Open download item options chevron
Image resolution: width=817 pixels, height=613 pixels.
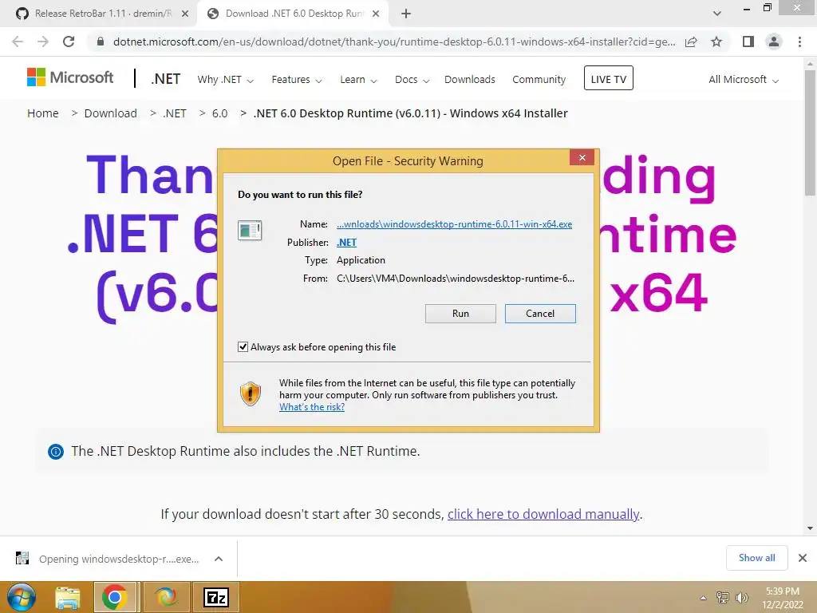pos(219,559)
